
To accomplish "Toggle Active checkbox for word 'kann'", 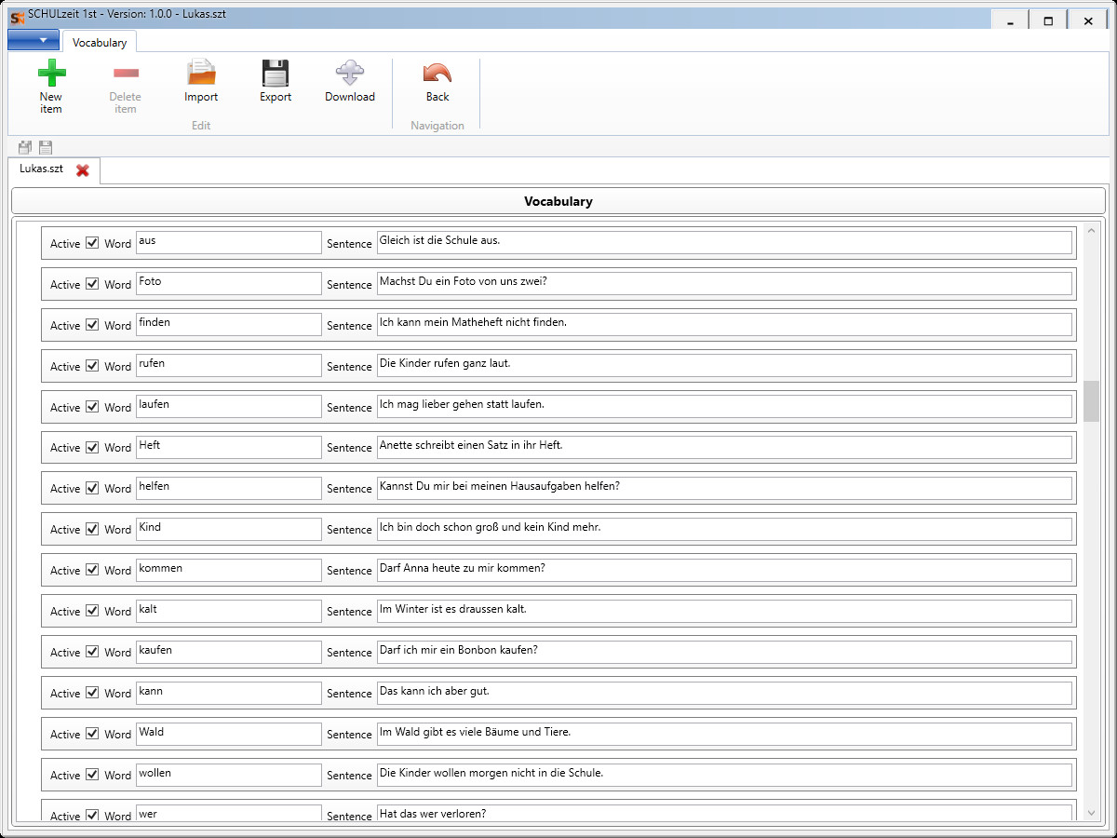I will pyautogui.click(x=92, y=693).
